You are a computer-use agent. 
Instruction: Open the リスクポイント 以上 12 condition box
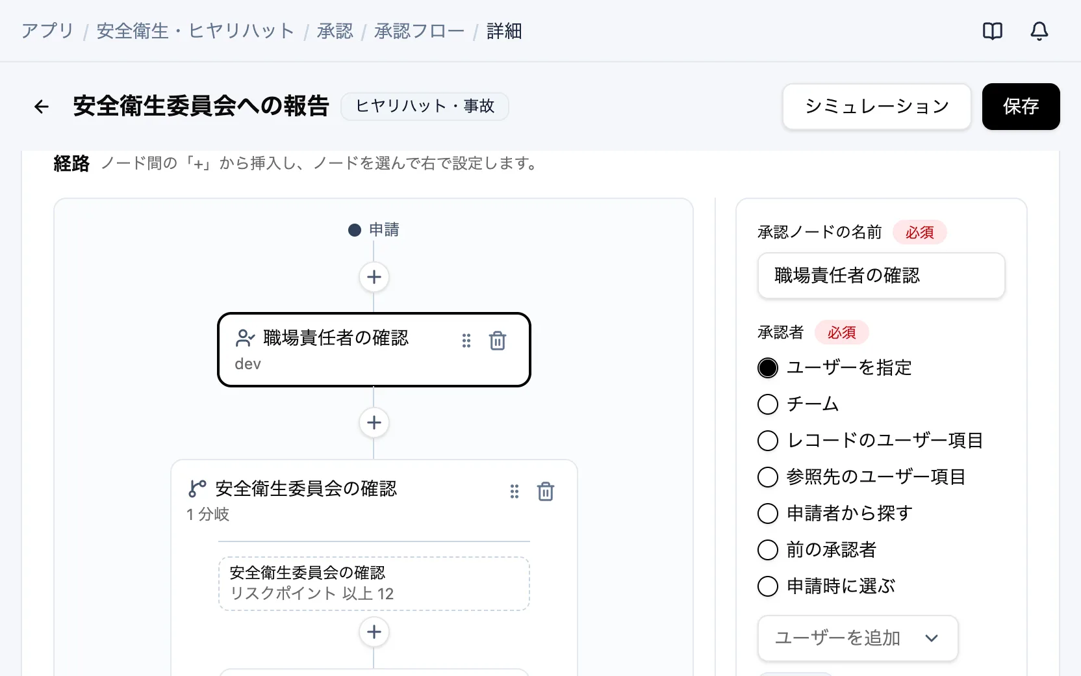click(374, 584)
